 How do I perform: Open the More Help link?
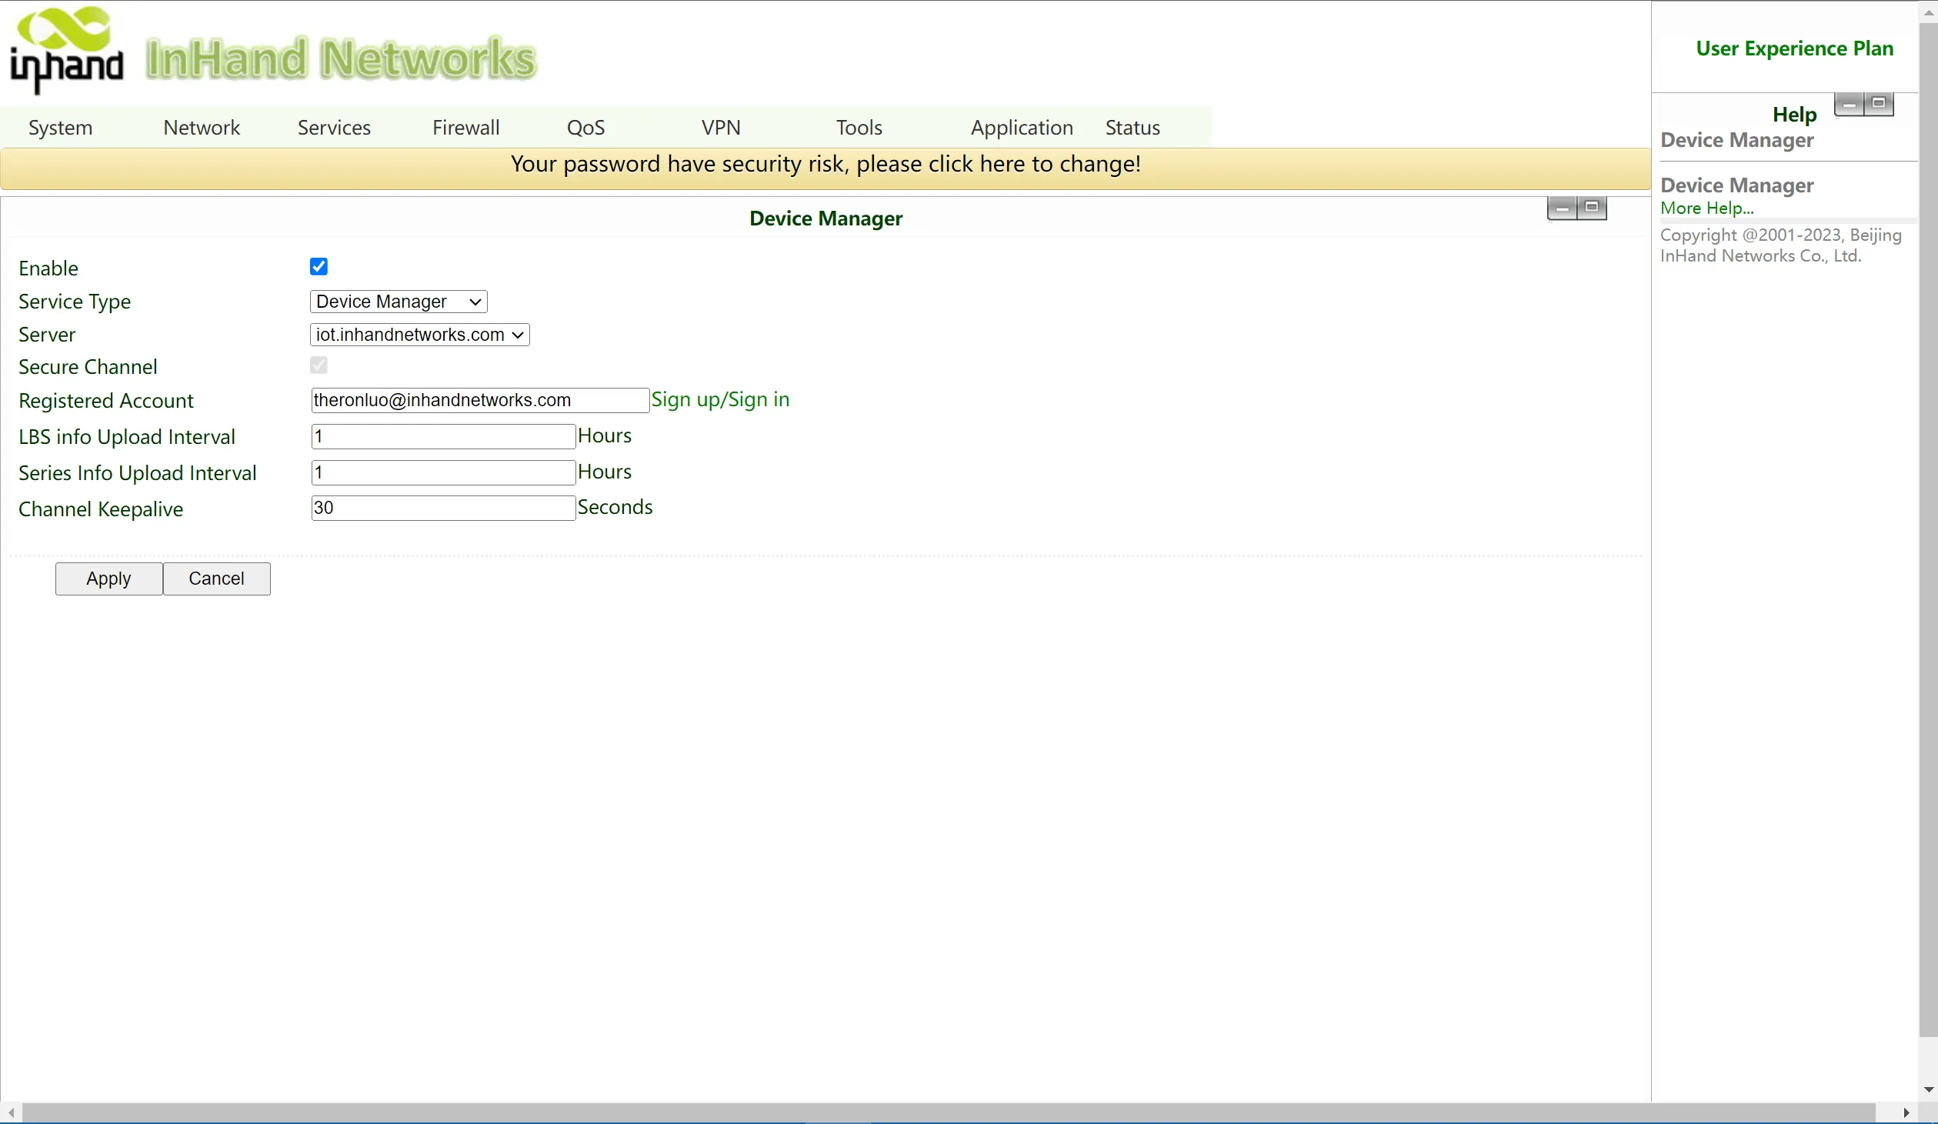tap(1707, 208)
